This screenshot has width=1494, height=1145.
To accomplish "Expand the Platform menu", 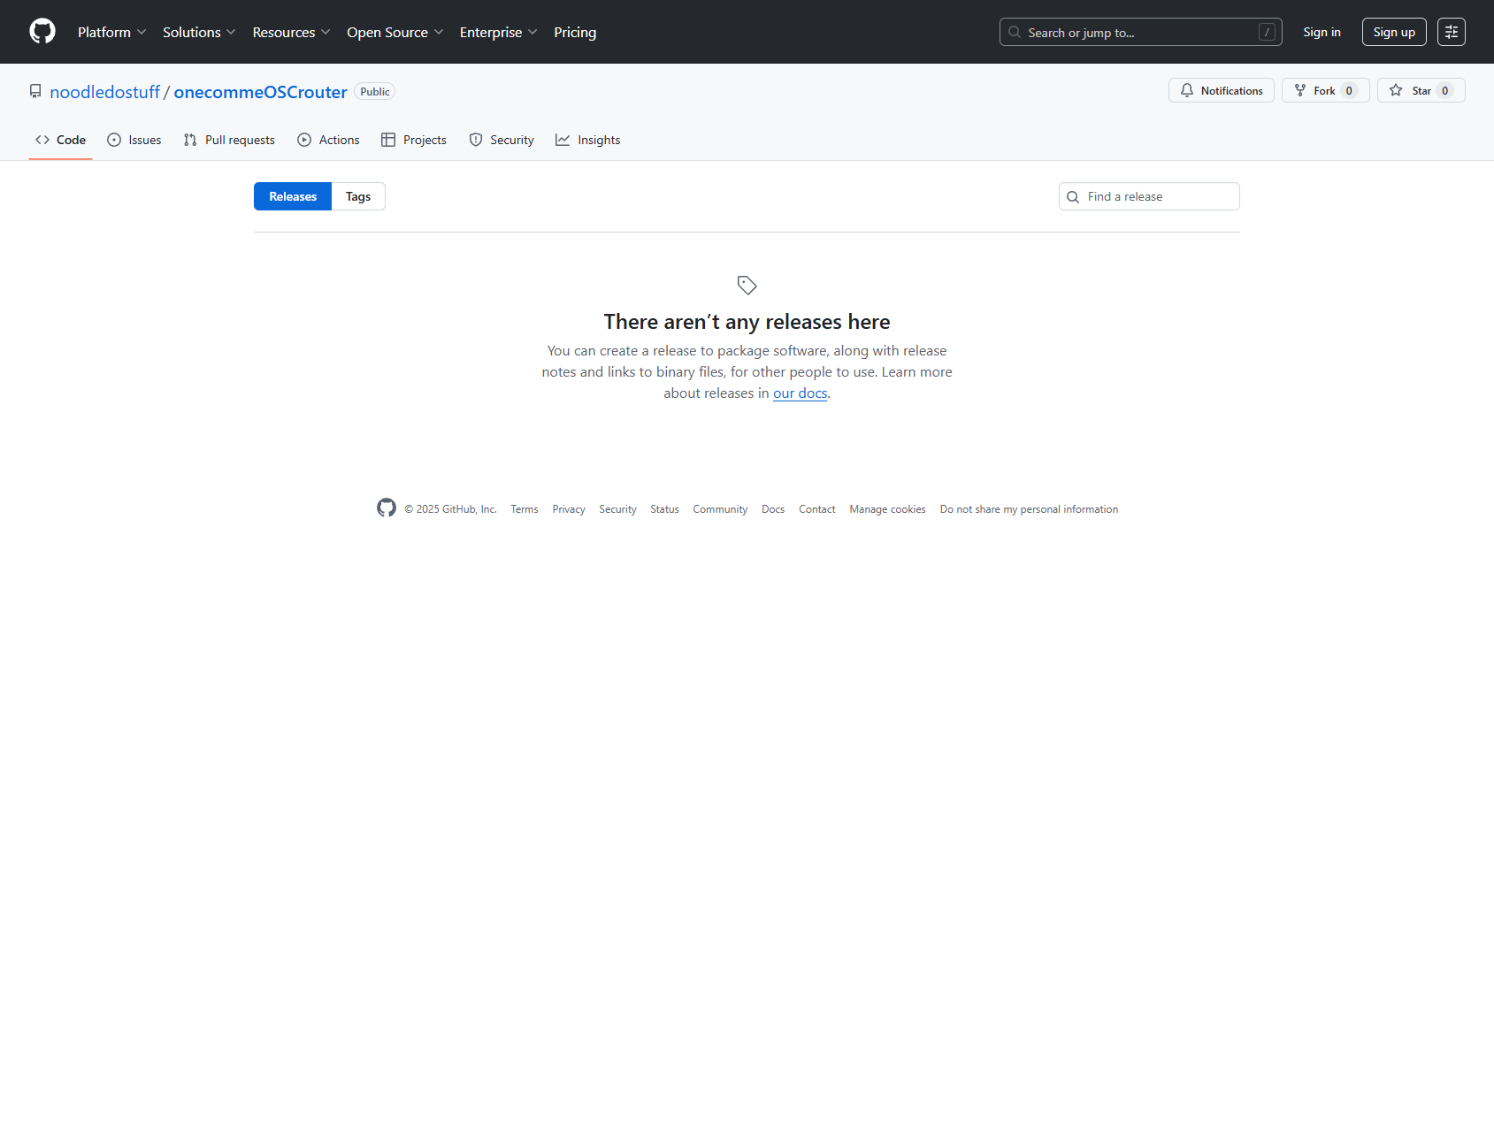I will [111, 32].
